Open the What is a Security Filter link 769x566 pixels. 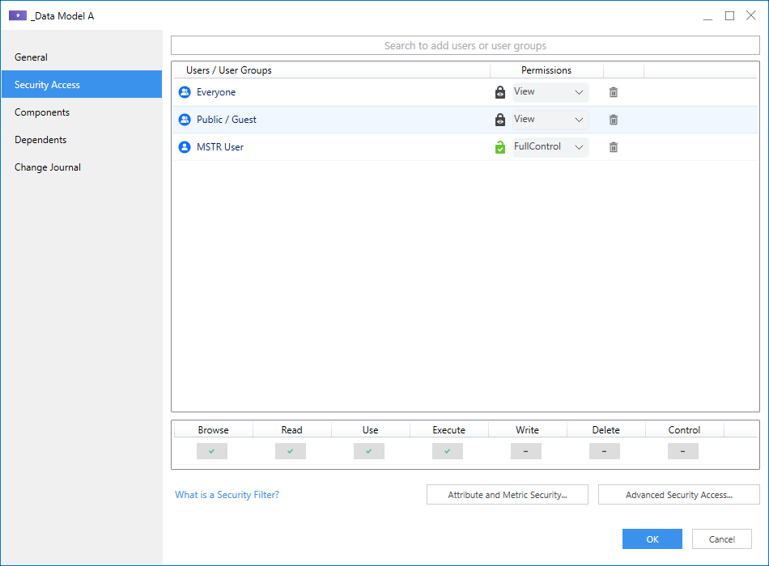tap(227, 495)
